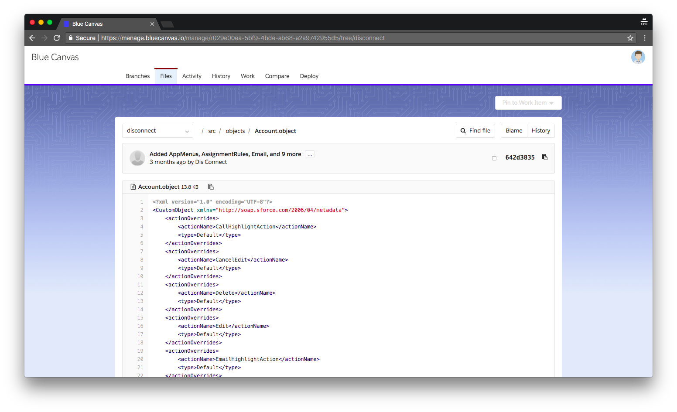Close the Blue Canvas browser tab
This screenshot has height=412, width=677.
tap(152, 24)
